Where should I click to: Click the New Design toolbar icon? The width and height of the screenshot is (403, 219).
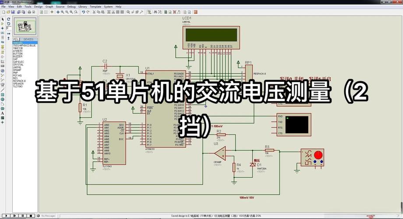(x=4, y=12)
